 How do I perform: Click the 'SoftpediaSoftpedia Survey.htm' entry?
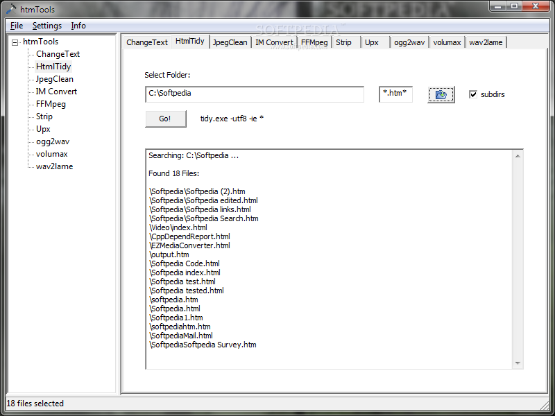203,345
